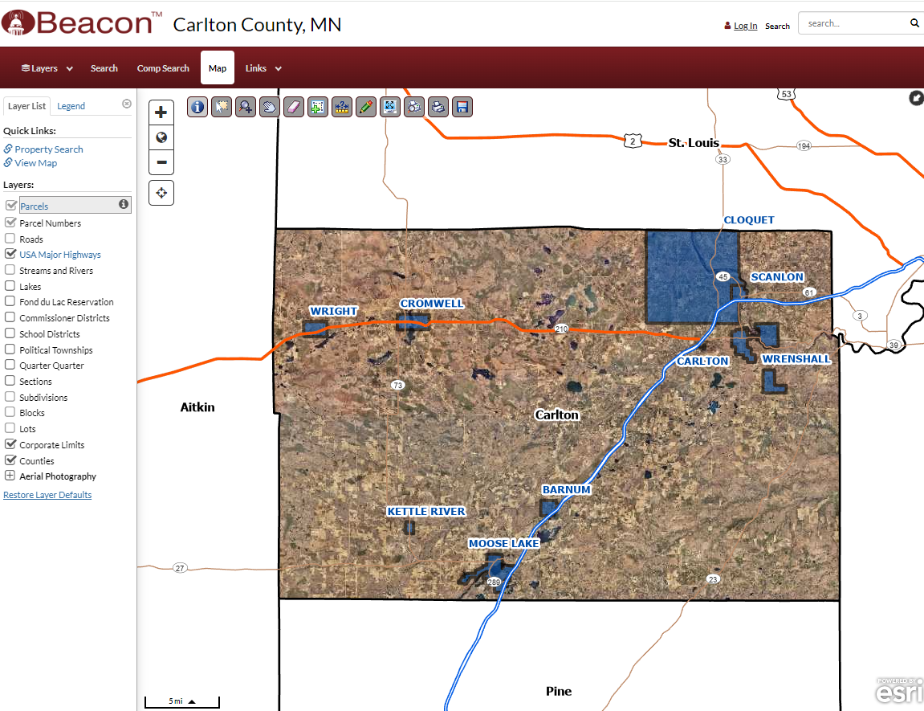Screen dimensions: 924x711
Task: Click the floppy disk save icon
Action: coord(462,107)
